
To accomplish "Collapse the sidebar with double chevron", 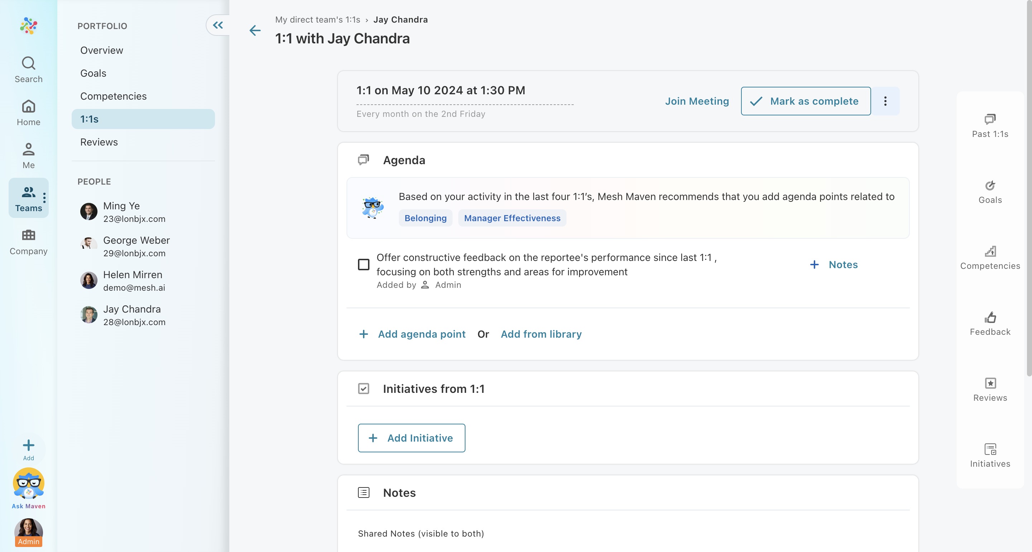I will pyautogui.click(x=218, y=25).
